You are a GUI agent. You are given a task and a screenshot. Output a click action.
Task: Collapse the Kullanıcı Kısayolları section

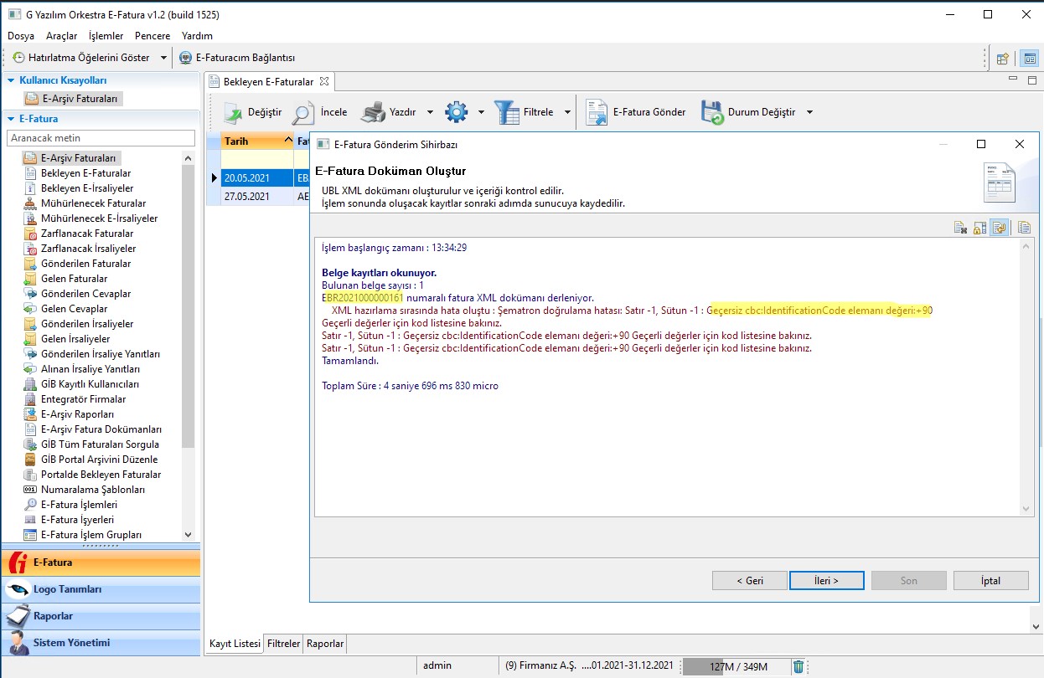[x=12, y=80]
